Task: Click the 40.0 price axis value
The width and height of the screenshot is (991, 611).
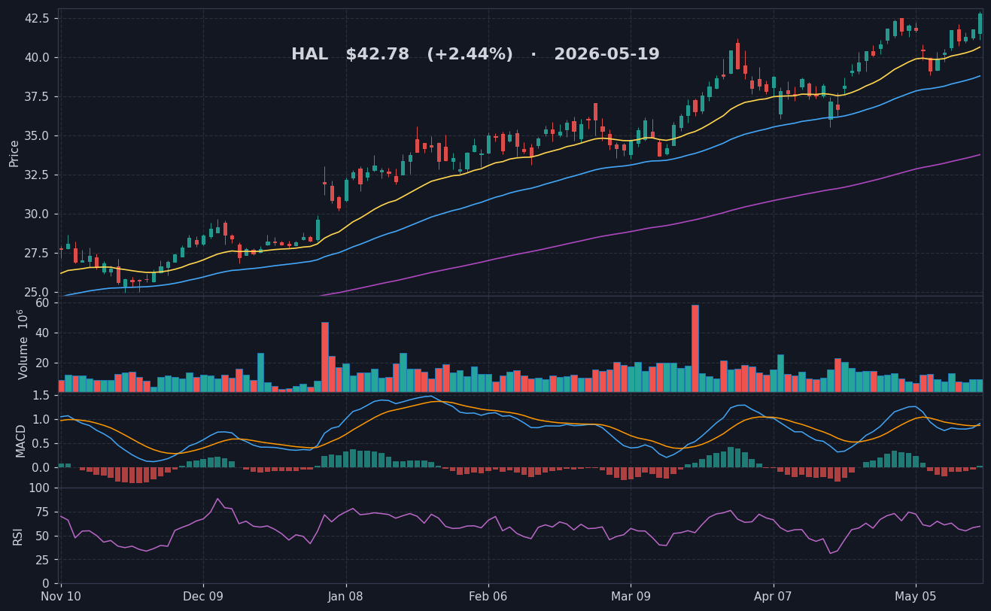Action: point(37,57)
